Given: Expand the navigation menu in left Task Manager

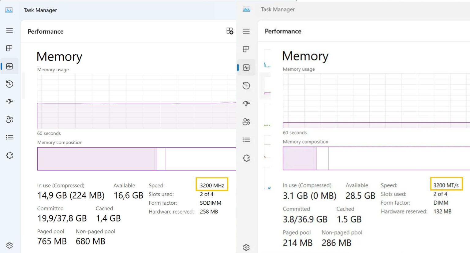Looking at the screenshot, I should pyautogui.click(x=9, y=31).
